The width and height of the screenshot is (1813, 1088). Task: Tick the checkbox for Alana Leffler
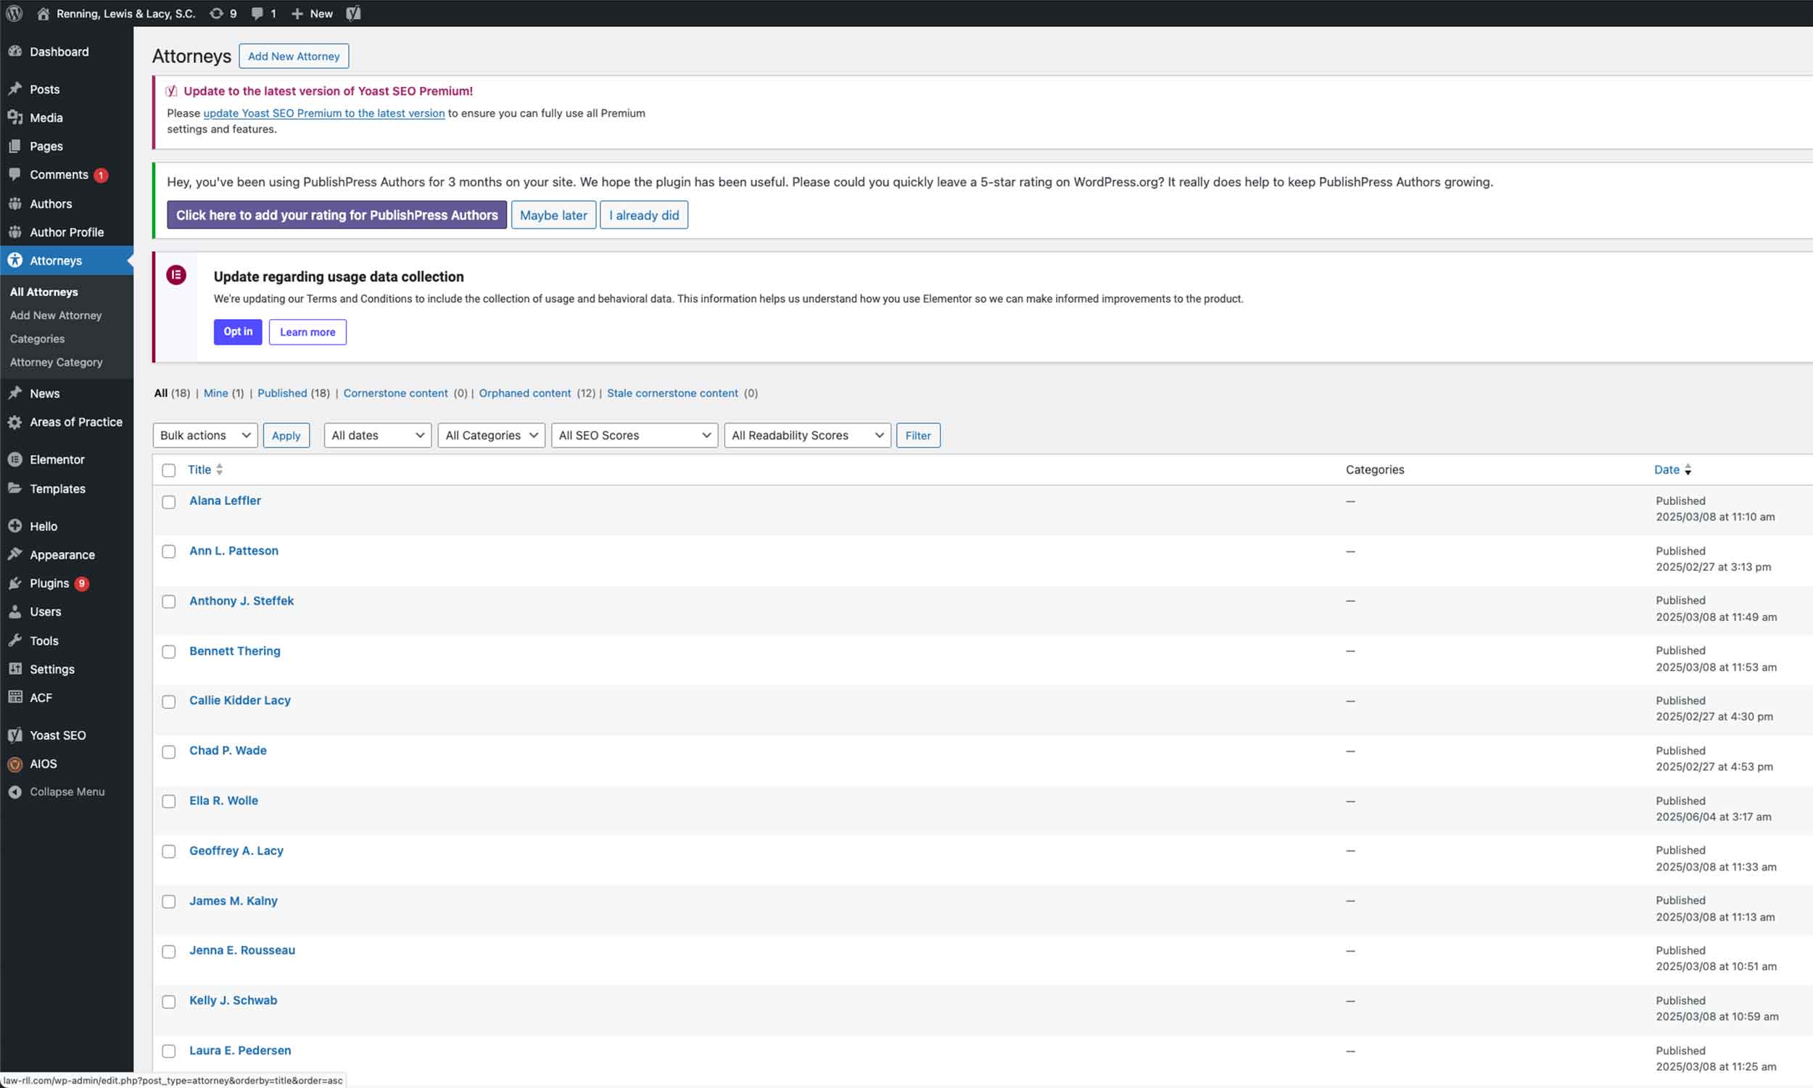click(x=168, y=502)
